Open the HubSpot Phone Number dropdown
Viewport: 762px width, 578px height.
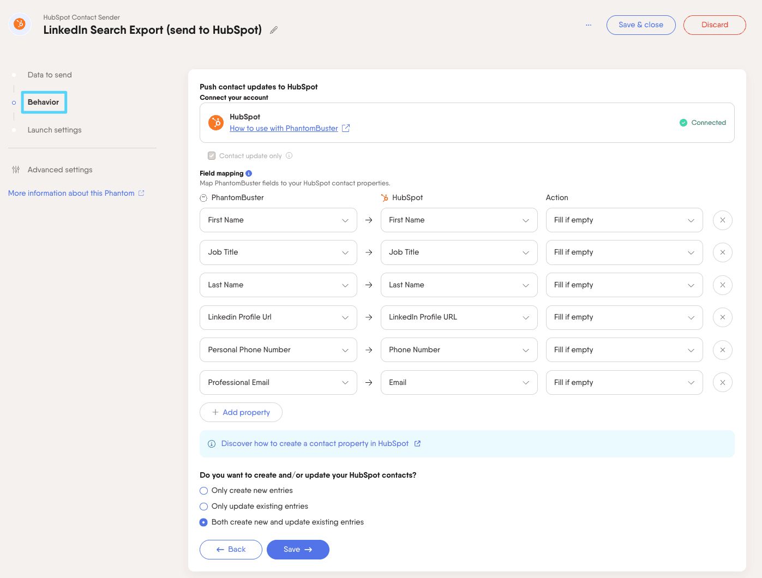[459, 350]
